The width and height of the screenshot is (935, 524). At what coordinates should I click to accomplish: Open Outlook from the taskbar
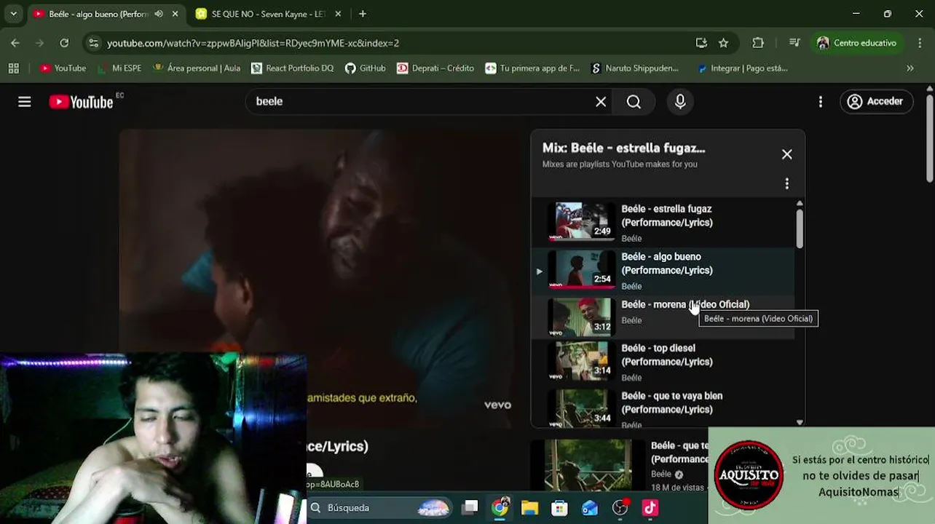point(589,508)
